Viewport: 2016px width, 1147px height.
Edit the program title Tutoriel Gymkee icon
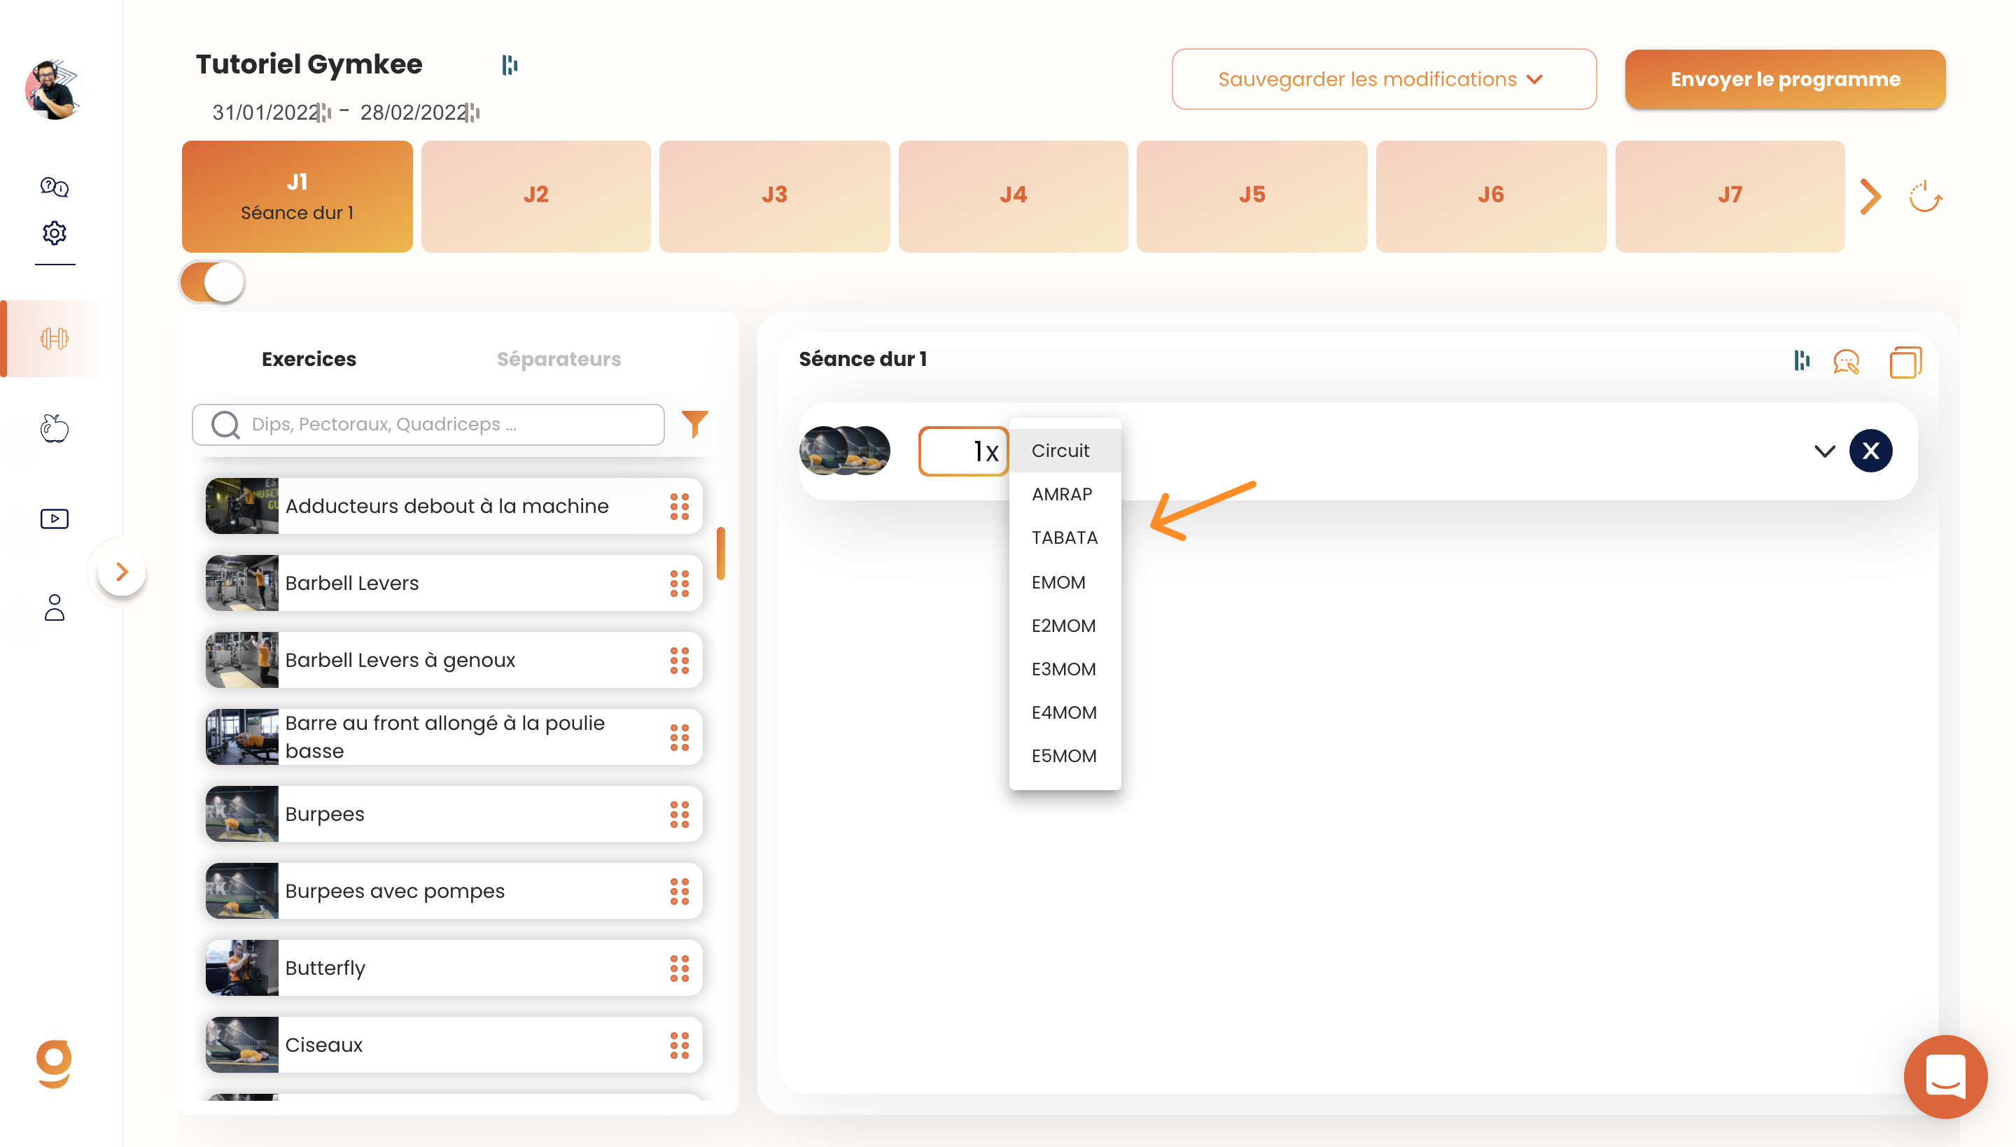(510, 64)
